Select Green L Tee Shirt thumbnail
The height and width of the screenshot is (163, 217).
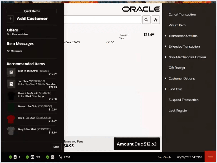pyautogui.click(x=11, y=108)
